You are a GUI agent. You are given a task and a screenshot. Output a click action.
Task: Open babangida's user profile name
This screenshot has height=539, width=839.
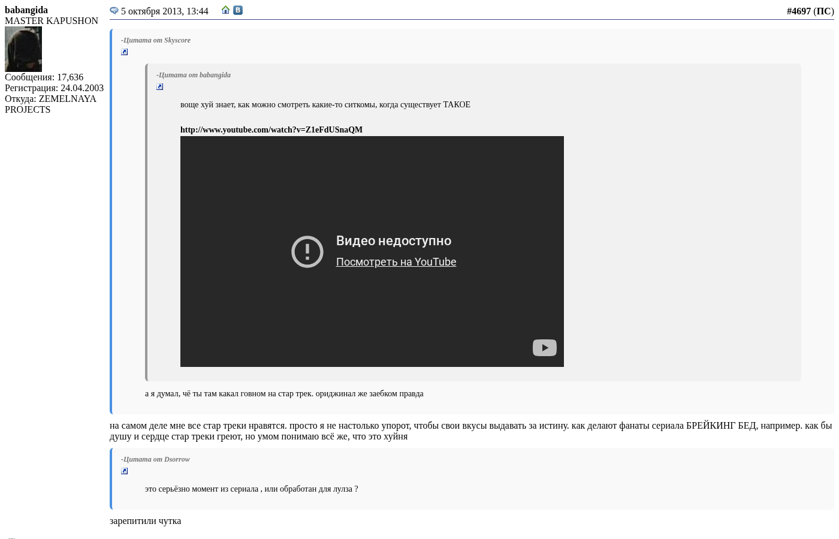(26, 10)
